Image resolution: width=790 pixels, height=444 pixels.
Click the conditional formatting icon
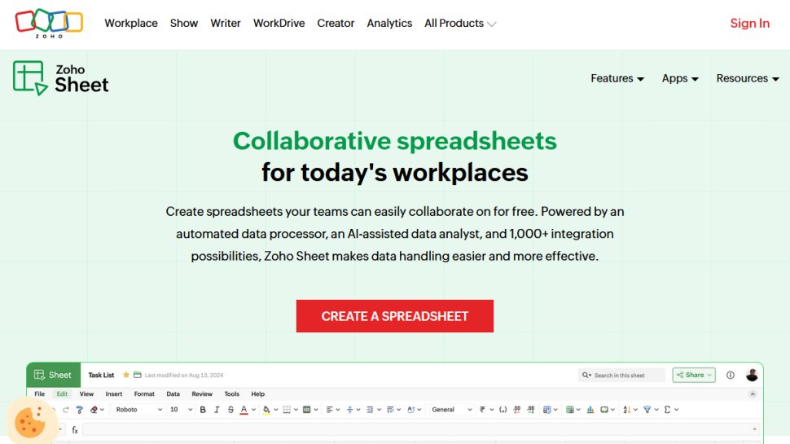click(x=546, y=410)
